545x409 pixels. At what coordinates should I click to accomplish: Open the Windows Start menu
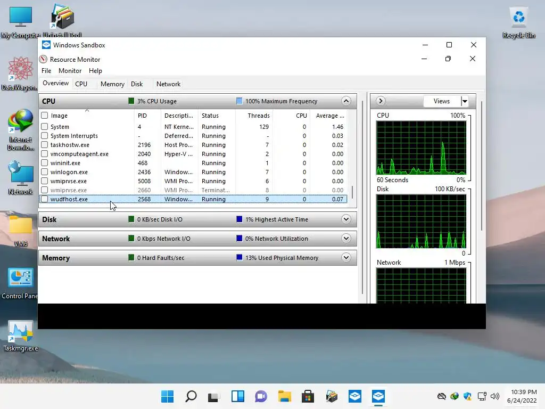point(167,396)
